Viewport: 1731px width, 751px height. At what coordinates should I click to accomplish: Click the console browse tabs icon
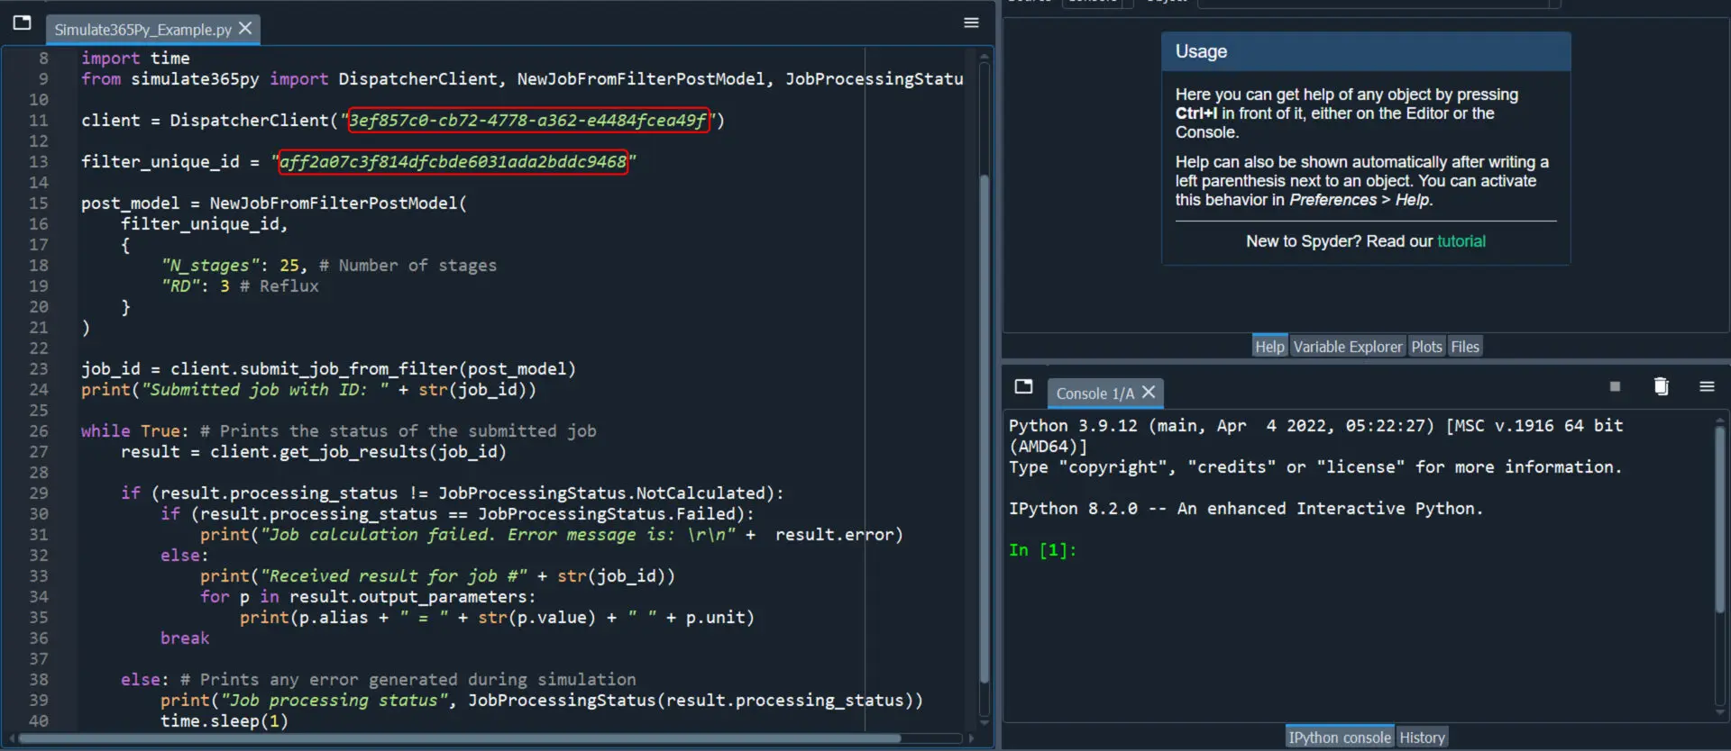click(1023, 386)
